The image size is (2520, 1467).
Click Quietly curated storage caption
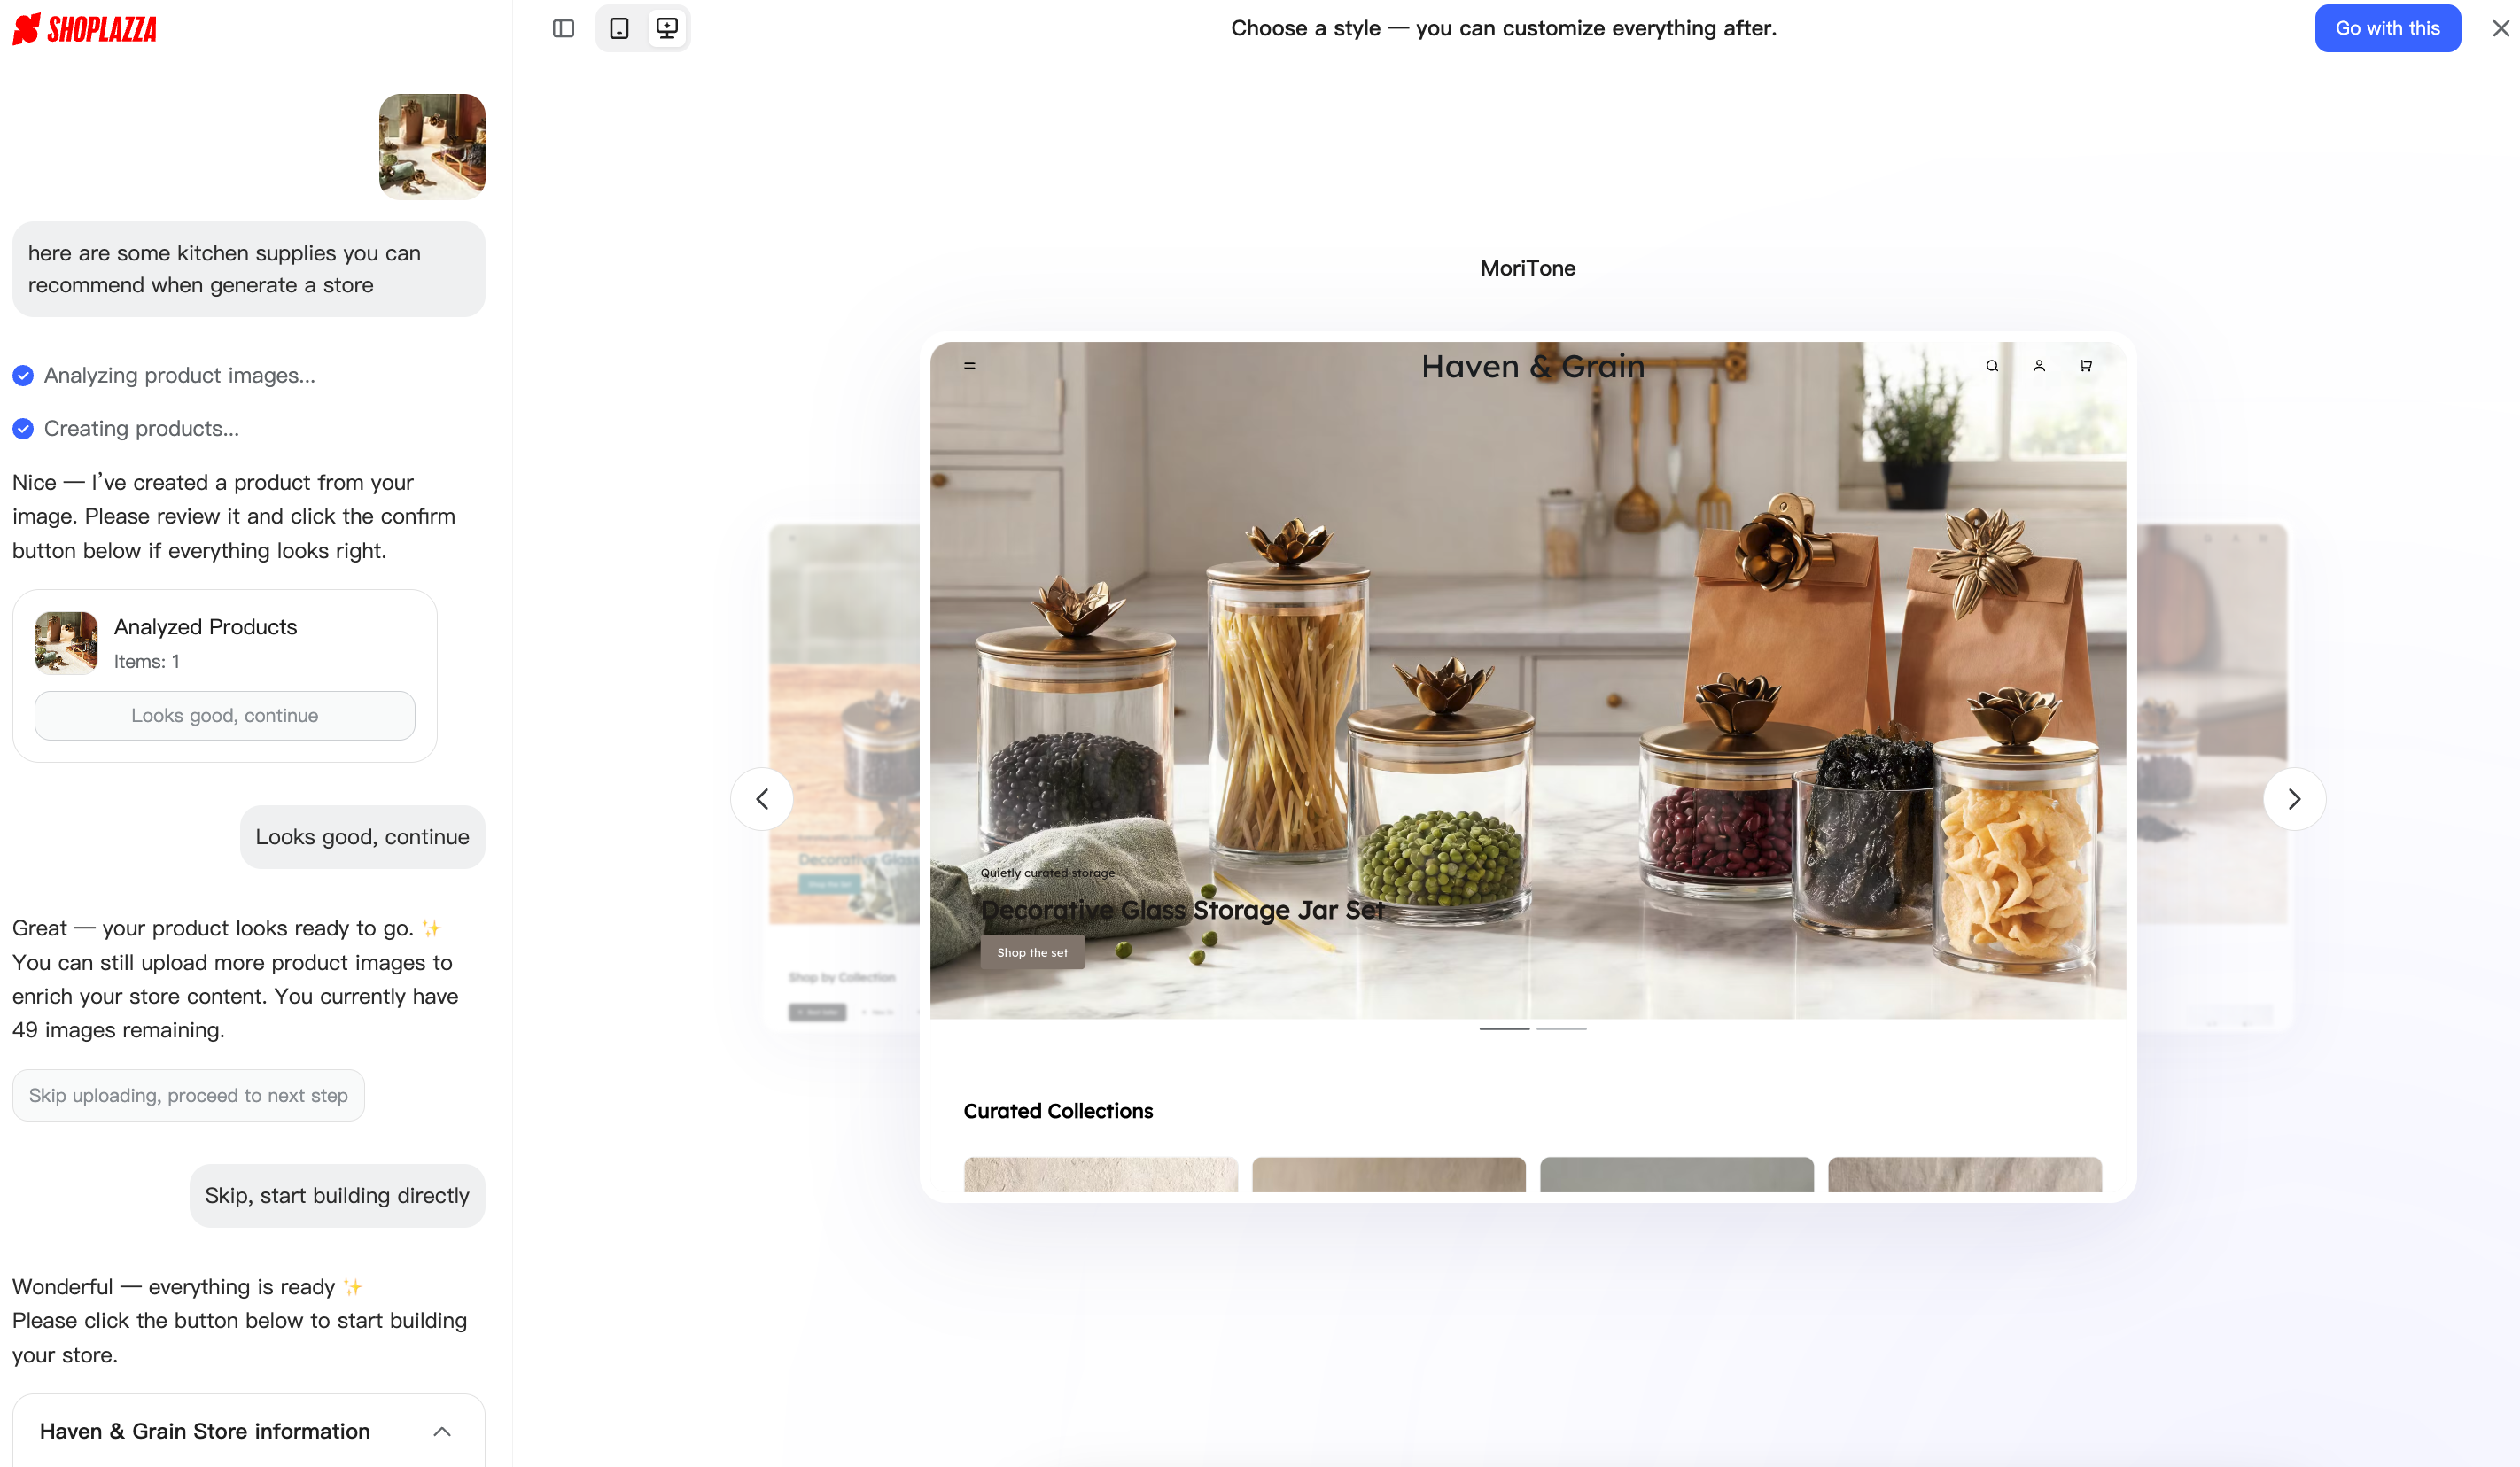(x=1047, y=873)
